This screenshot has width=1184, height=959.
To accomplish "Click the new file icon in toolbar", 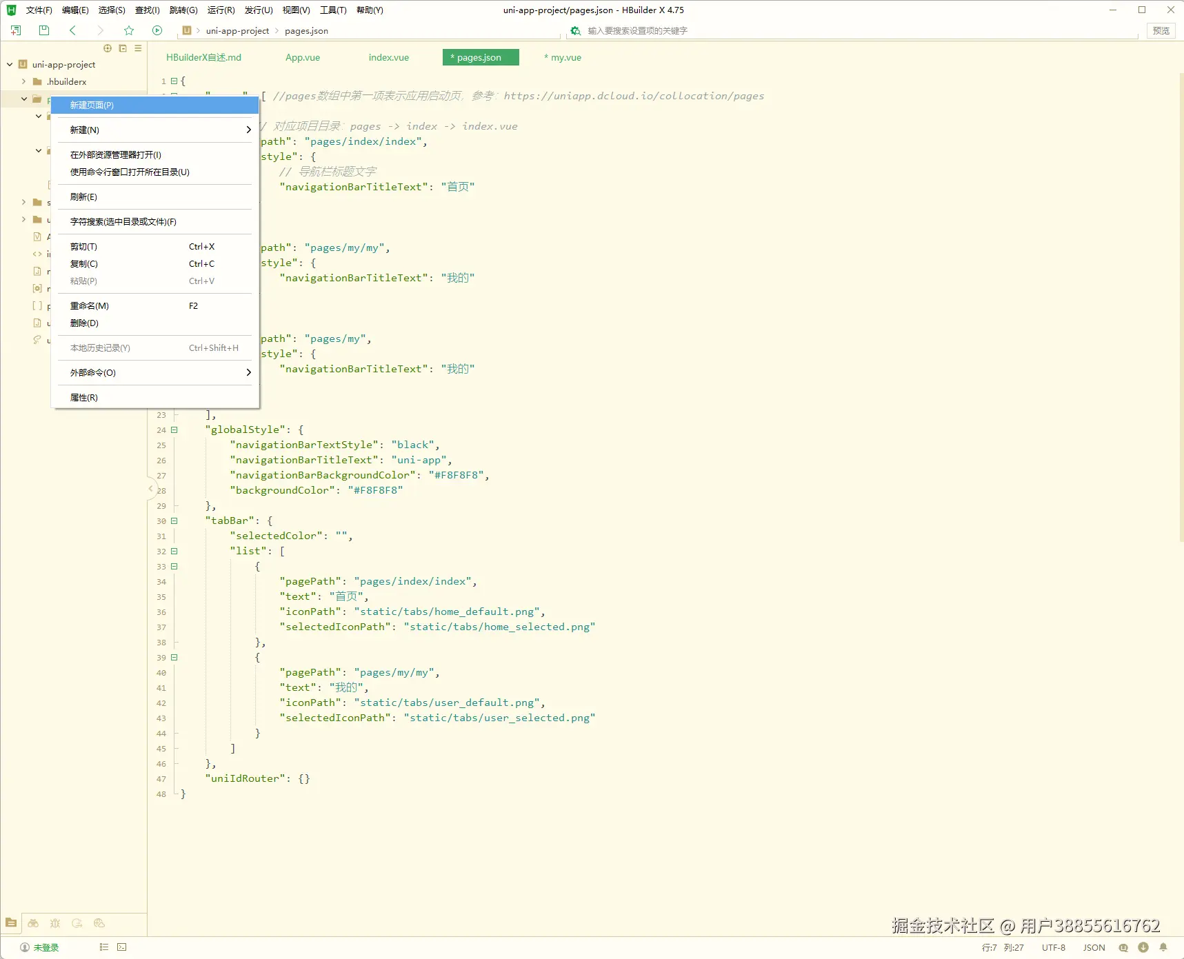I will coord(16,30).
